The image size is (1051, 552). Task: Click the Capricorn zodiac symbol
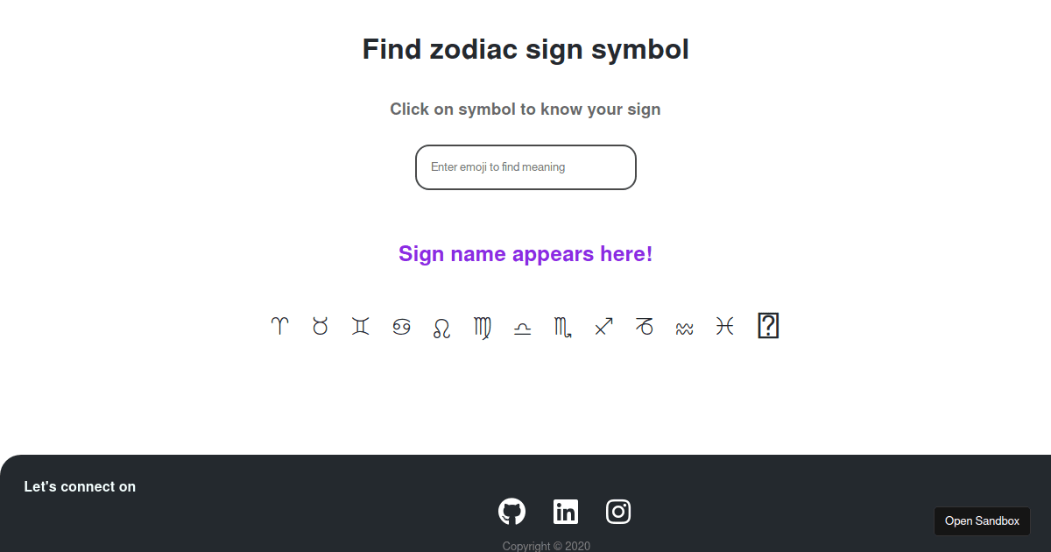pyautogui.click(x=644, y=326)
